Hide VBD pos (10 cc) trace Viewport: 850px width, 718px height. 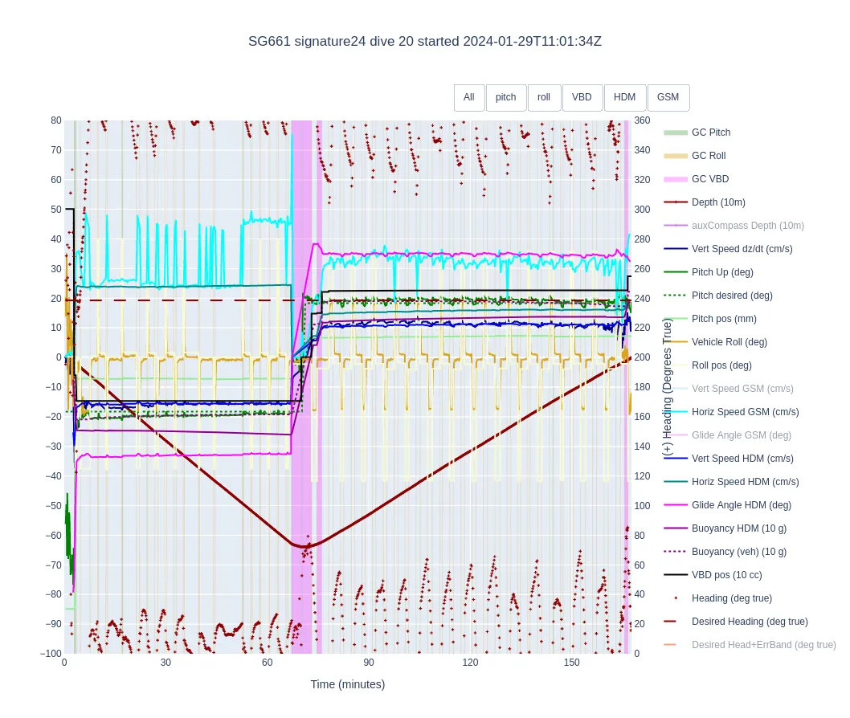[x=713, y=576]
